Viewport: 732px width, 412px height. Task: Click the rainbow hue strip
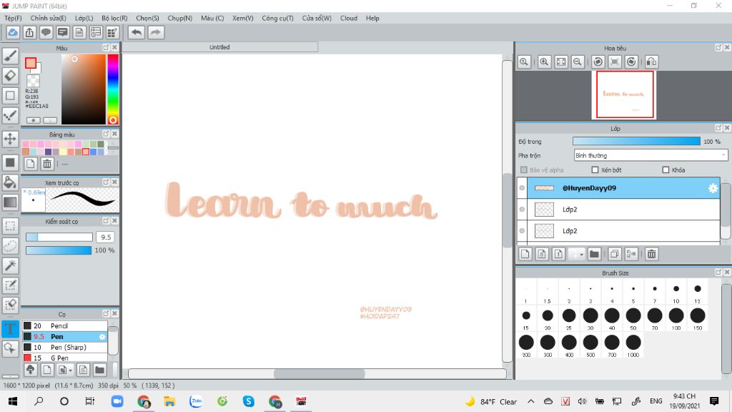coord(112,89)
